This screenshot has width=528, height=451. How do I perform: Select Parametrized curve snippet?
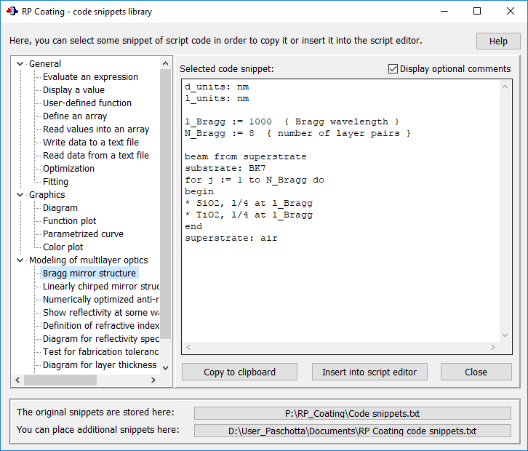[x=83, y=234]
